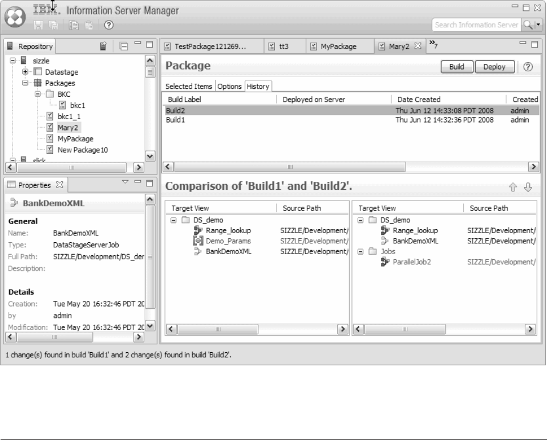The height and width of the screenshot is (440, 547).
Task: Click the Datastage folder icon
Action: tap(38, 72)
